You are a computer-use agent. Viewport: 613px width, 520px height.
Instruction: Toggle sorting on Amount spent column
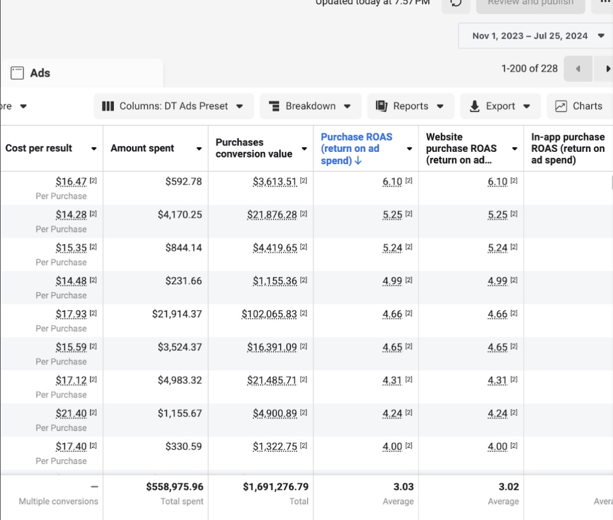pos(199,148)
